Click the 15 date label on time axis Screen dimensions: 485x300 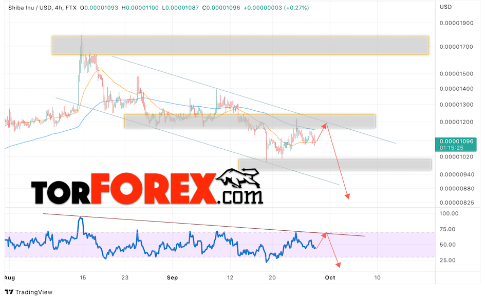pos(83,278)
